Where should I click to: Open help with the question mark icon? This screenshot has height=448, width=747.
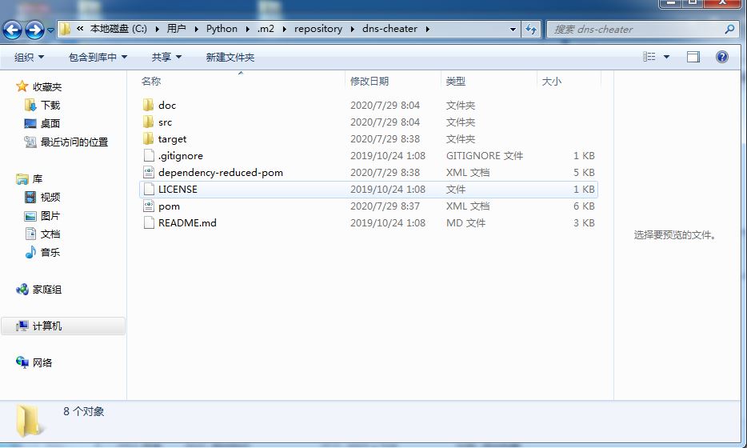[721, 57]
